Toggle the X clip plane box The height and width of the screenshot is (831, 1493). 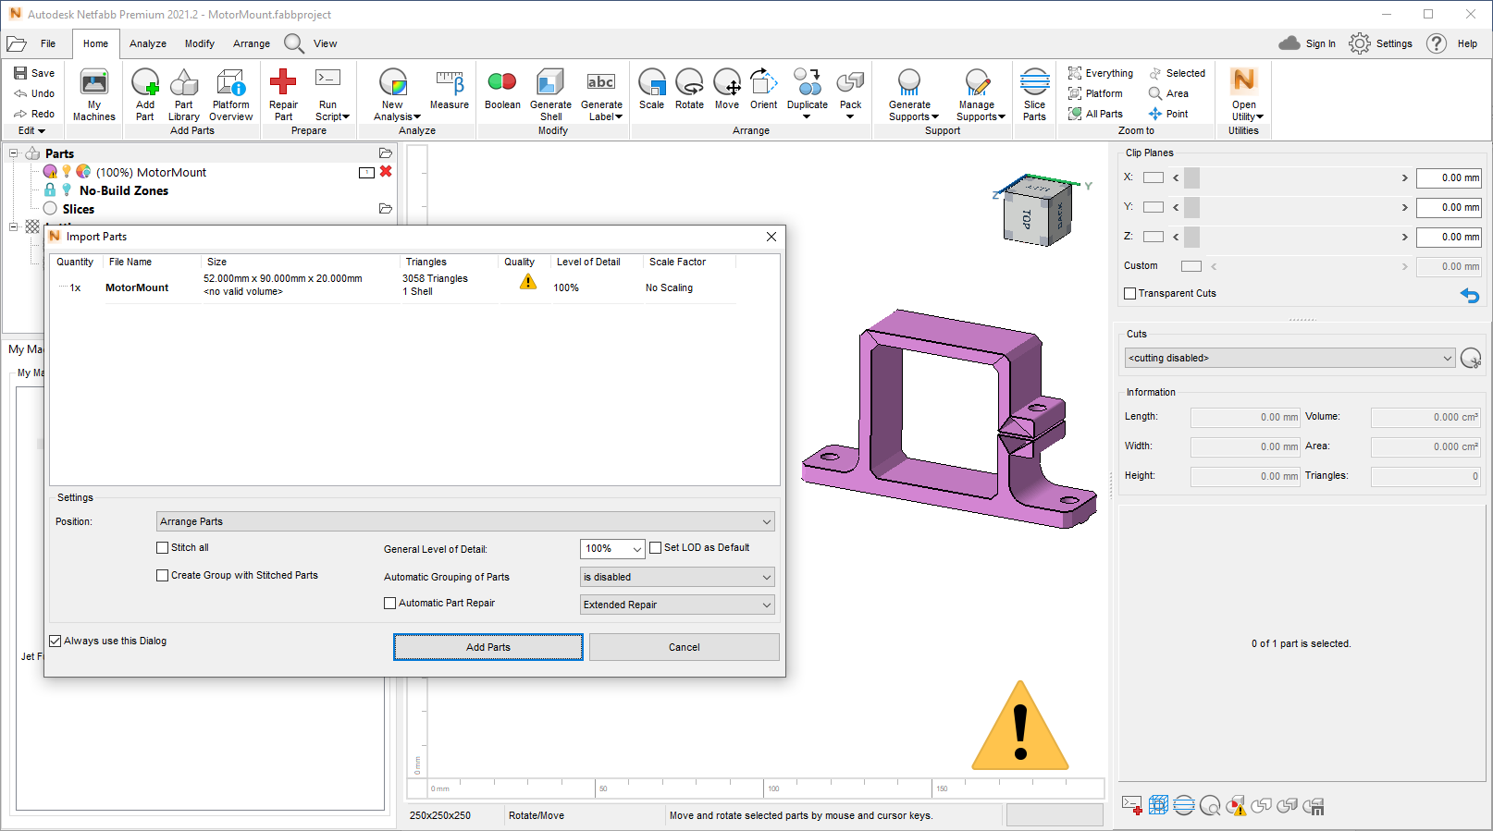point(1154,177)
